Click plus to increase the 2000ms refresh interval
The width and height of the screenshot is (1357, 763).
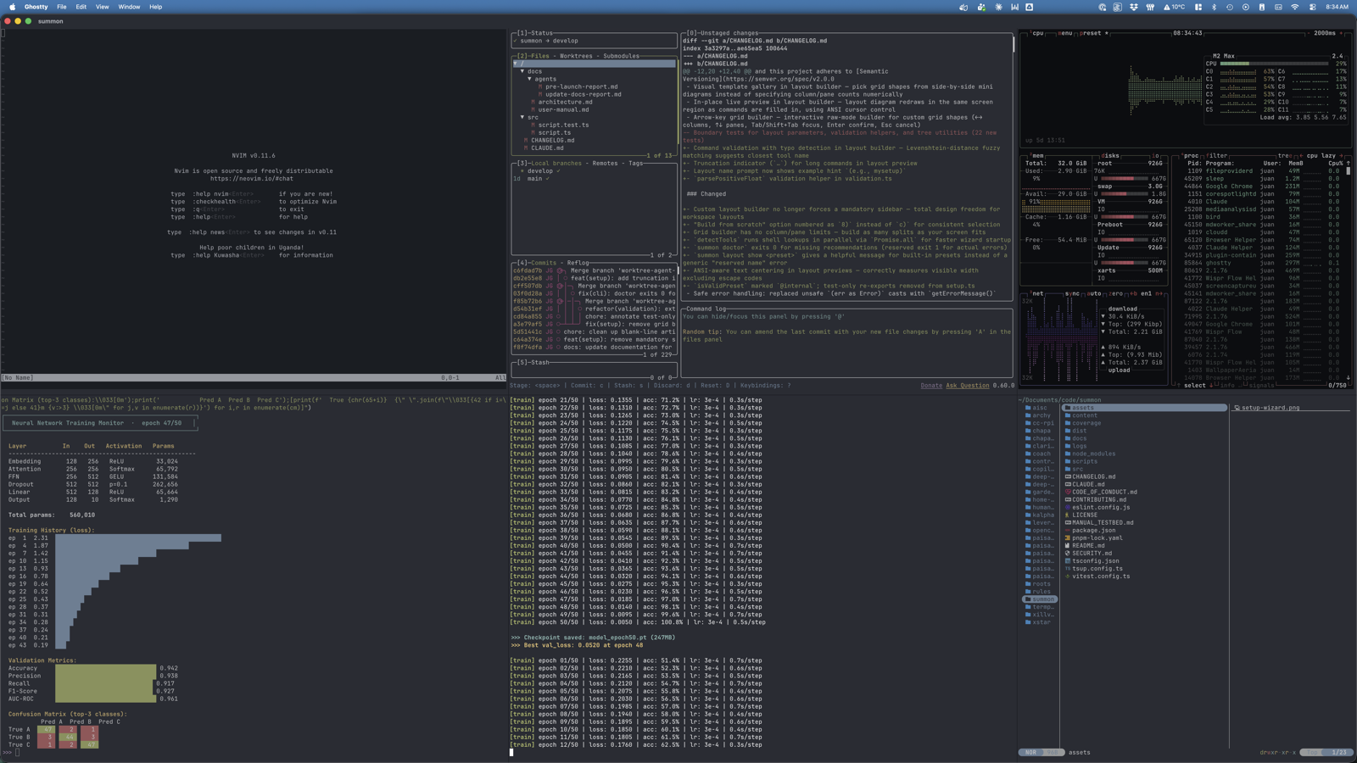pos(1341,33)
